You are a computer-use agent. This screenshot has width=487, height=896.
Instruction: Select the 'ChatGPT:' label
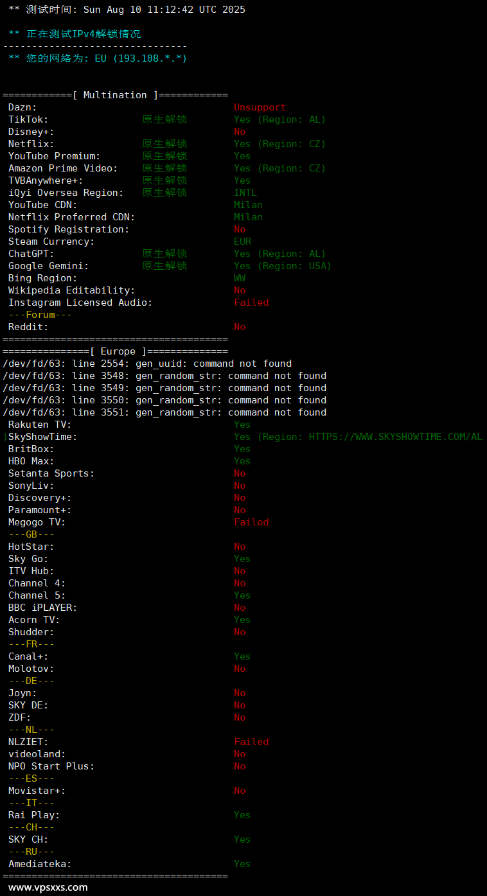31,254
